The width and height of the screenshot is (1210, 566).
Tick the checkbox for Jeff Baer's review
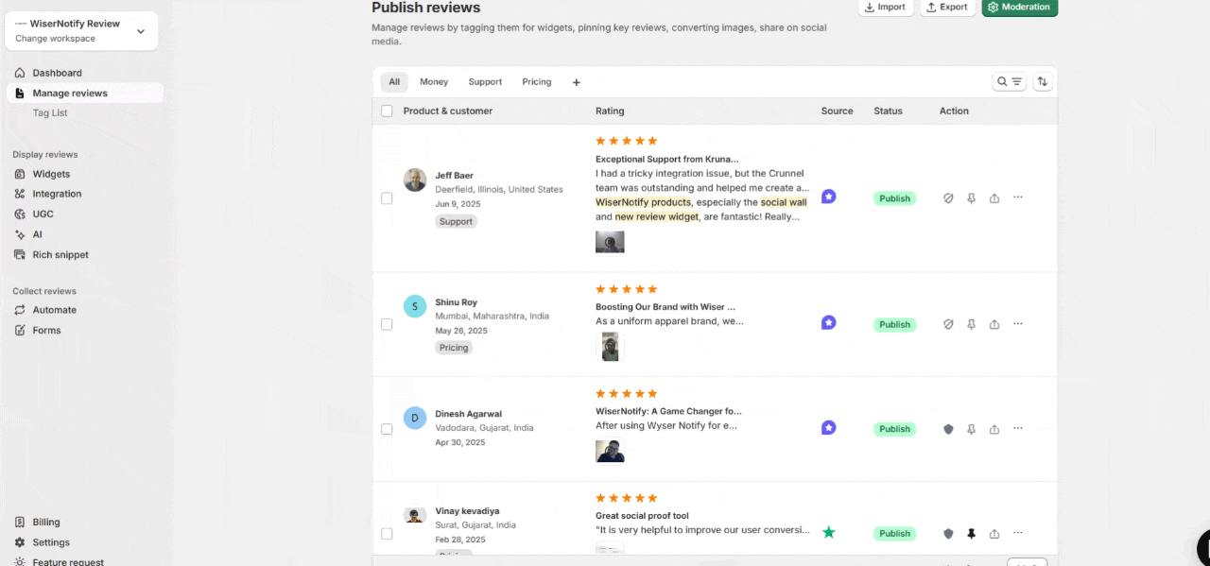tap(387, 198)
